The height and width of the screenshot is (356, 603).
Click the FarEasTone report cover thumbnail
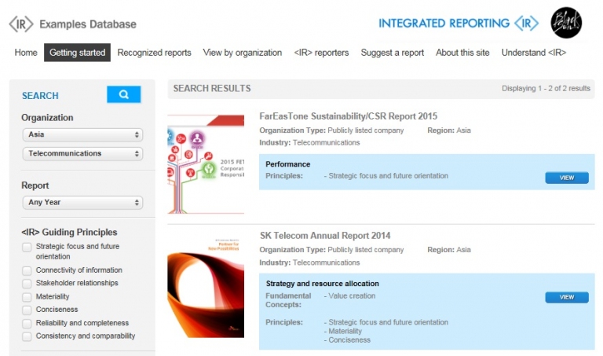click(206, 164)
